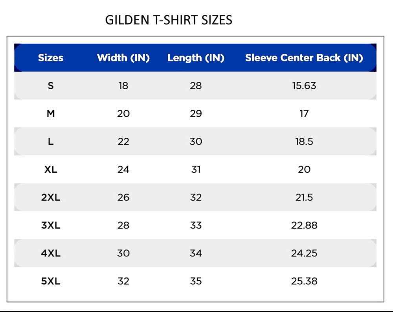The width and height of the screenshot is (393, 312).
Task: Click the 22.88 sleeve value for 3XL
Action: [304, 225]
